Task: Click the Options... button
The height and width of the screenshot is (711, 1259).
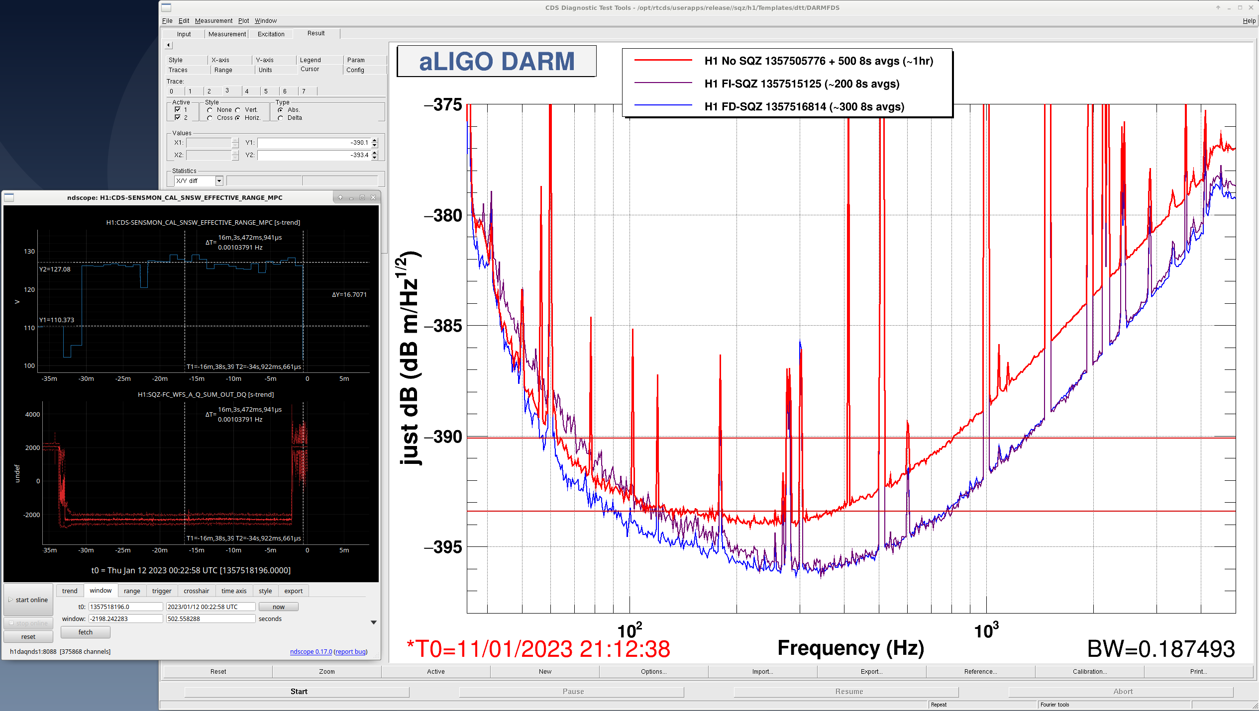Action: [654, 672]
